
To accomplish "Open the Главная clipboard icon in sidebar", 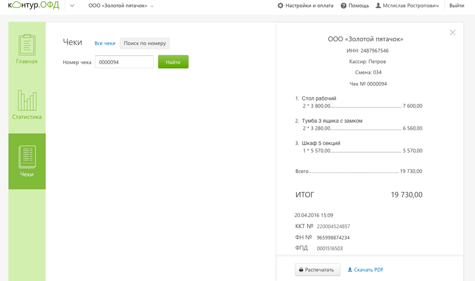I will (x=27, y=45).
